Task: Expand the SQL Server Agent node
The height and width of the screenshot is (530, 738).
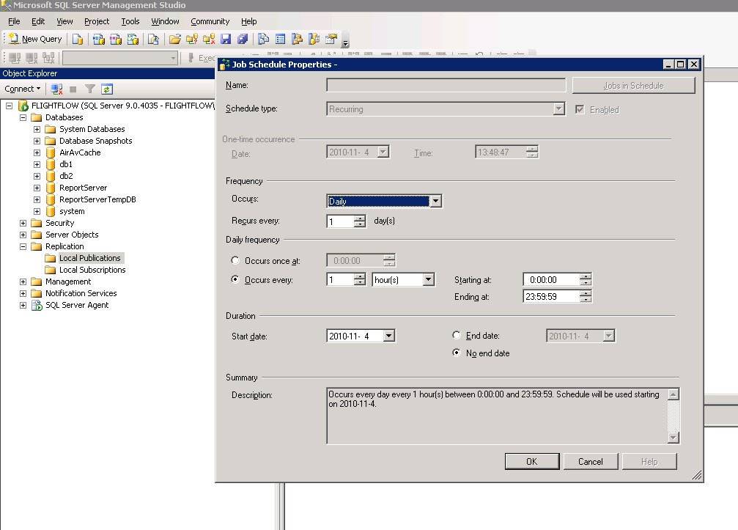Action: (23, 305)
